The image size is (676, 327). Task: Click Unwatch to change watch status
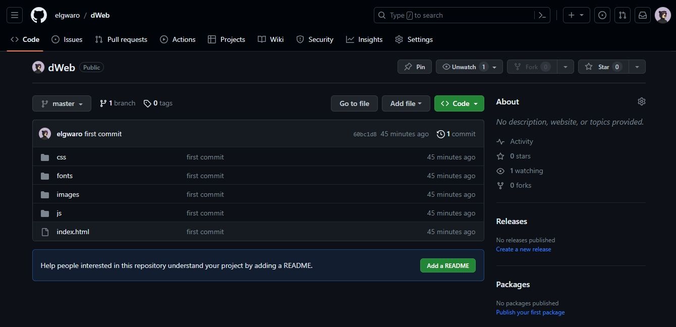coord(464,66)
